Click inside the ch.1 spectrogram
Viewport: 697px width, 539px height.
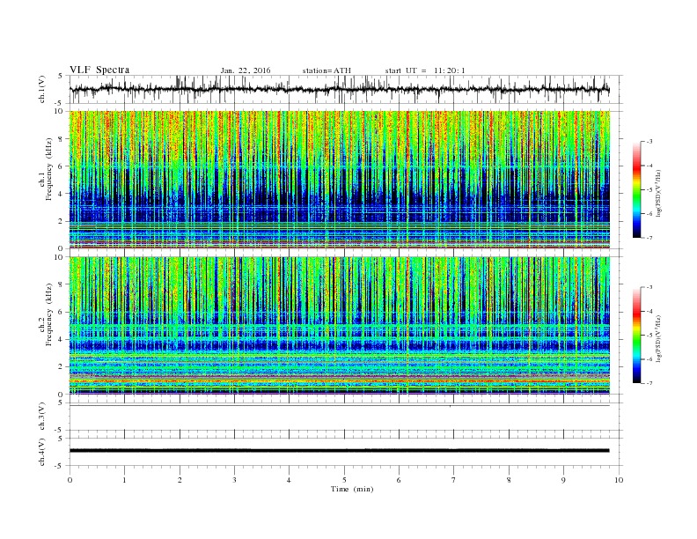(x=339, y=180)
